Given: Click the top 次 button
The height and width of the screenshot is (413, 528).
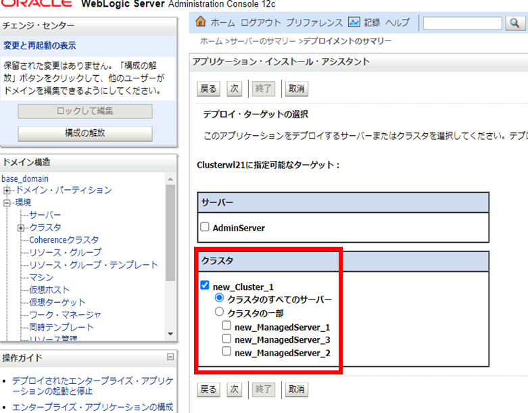Looking at the screenshot, I should 234,88.
